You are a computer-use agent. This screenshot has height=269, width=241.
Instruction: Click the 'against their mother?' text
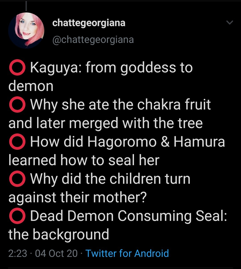(x=77, y=197)
